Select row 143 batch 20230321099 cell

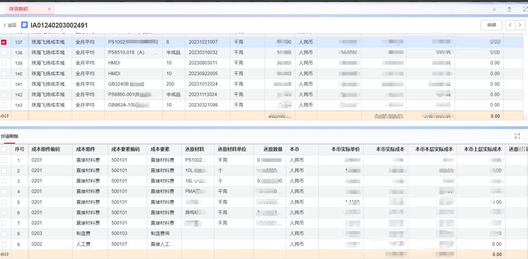[203, 105]
